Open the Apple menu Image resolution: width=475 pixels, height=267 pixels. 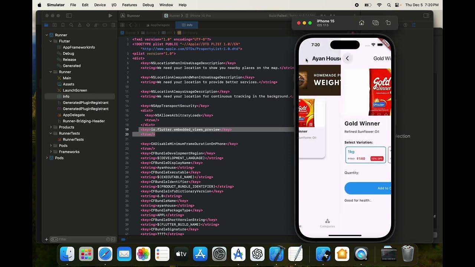[x=40, y=5]
